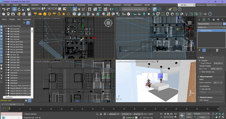
Task: Toggle the Targeted checkbox
Action: pyautogui.click(x=200, y=61)
